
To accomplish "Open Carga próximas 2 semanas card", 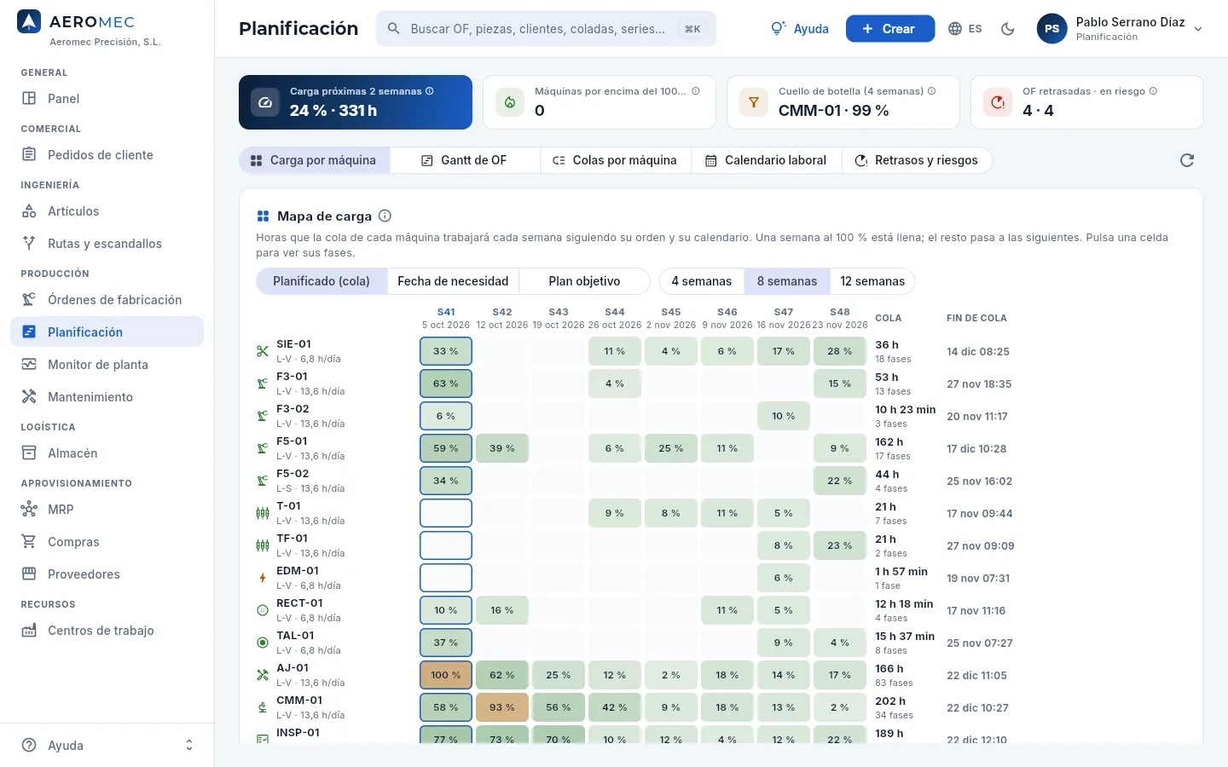I will [x=356, y=102].
